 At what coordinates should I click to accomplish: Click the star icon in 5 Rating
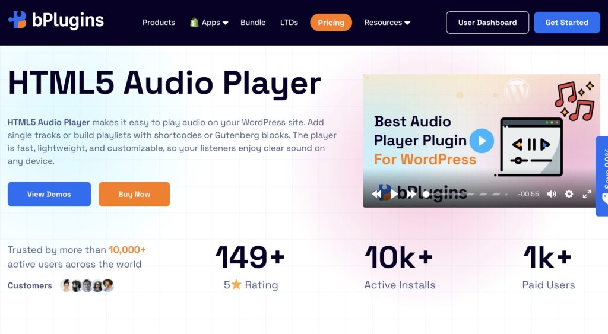236,285
